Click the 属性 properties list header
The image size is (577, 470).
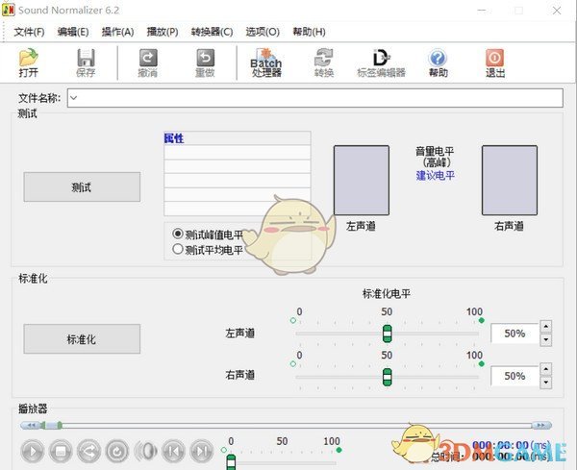point(238,138)
